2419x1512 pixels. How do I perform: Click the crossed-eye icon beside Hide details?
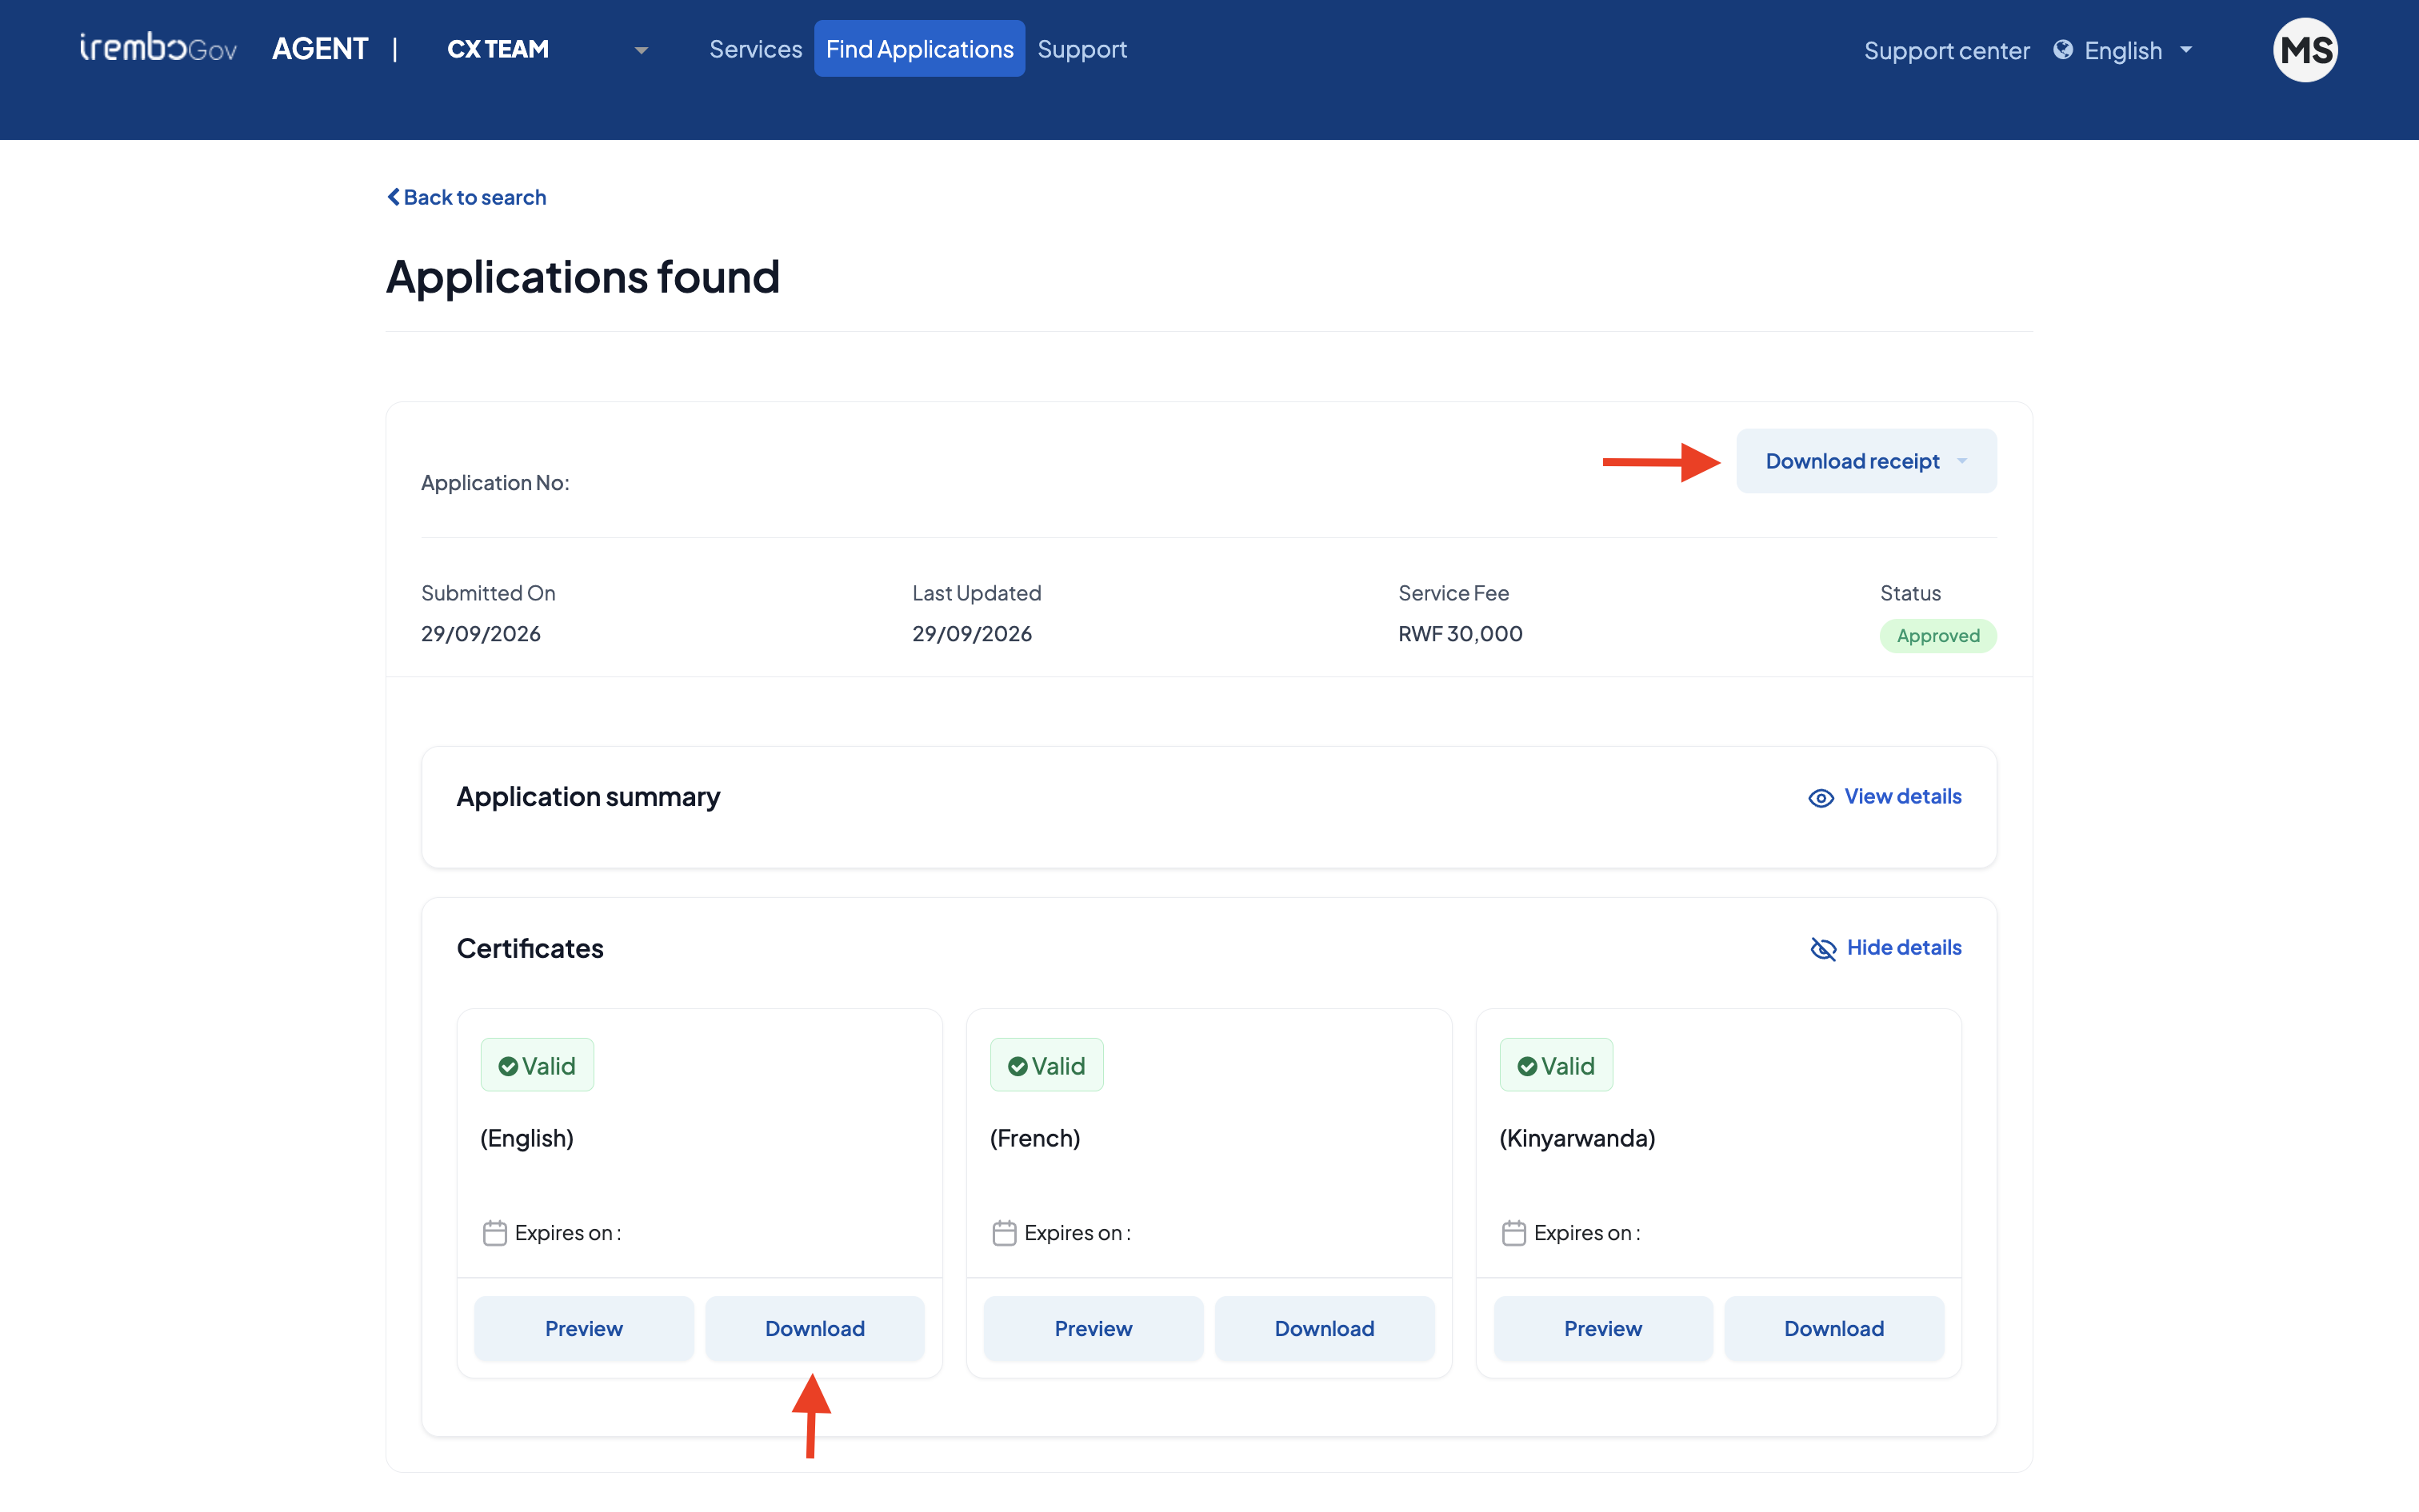click(x=1823, y=948)
